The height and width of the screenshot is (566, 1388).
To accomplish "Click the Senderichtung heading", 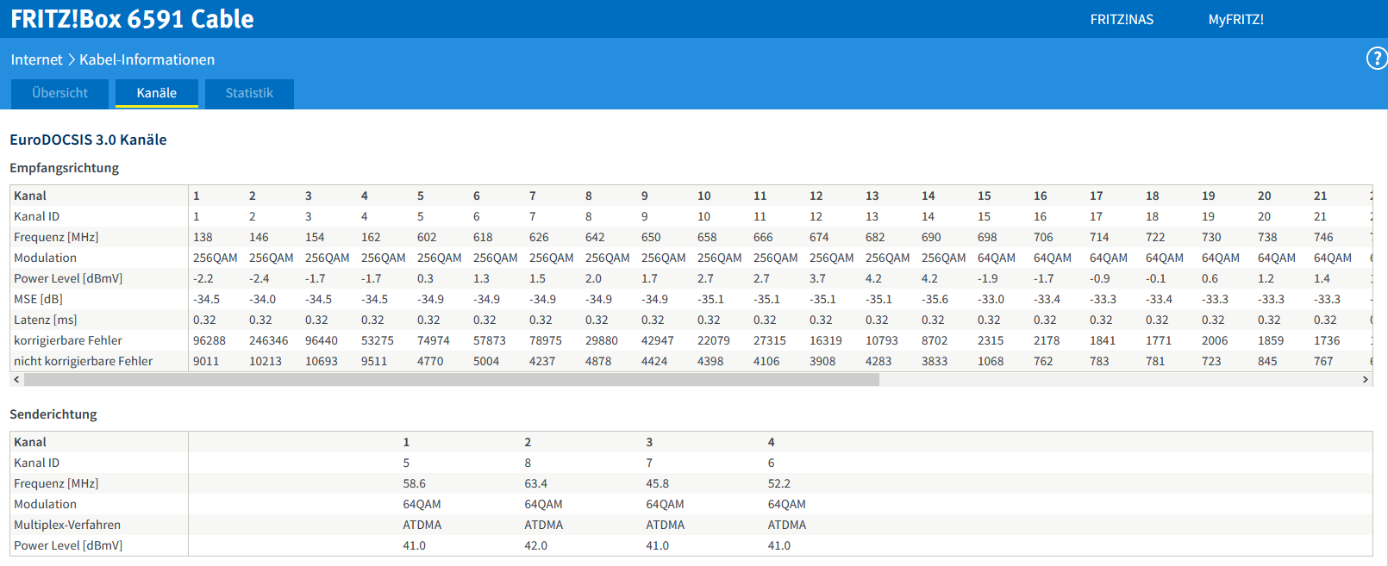I will click(x=53, y=414).
